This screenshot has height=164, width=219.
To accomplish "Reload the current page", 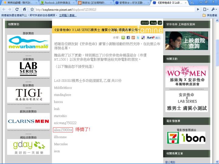I will [17, 9].
